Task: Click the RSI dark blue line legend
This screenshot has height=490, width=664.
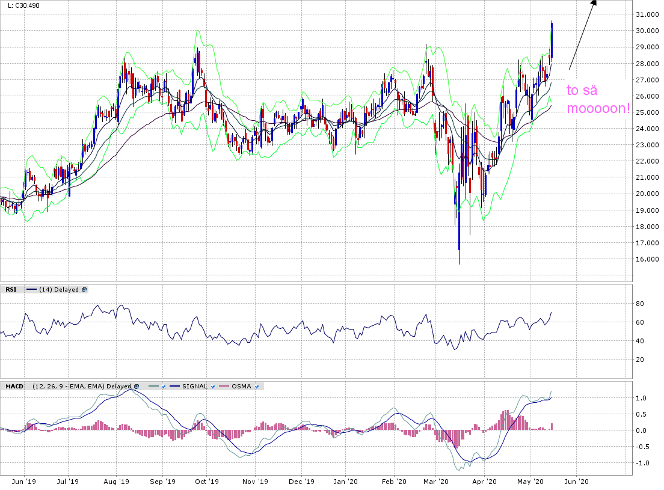Action: (31, 289)
